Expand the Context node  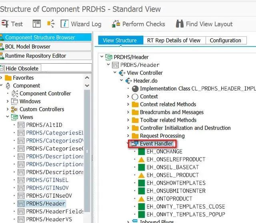pos(128,96)
